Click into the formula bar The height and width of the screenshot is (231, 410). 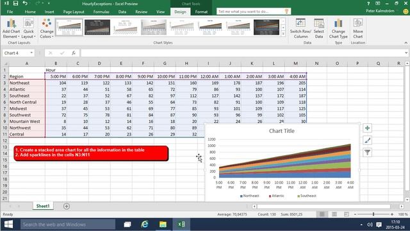click(242, 53)
